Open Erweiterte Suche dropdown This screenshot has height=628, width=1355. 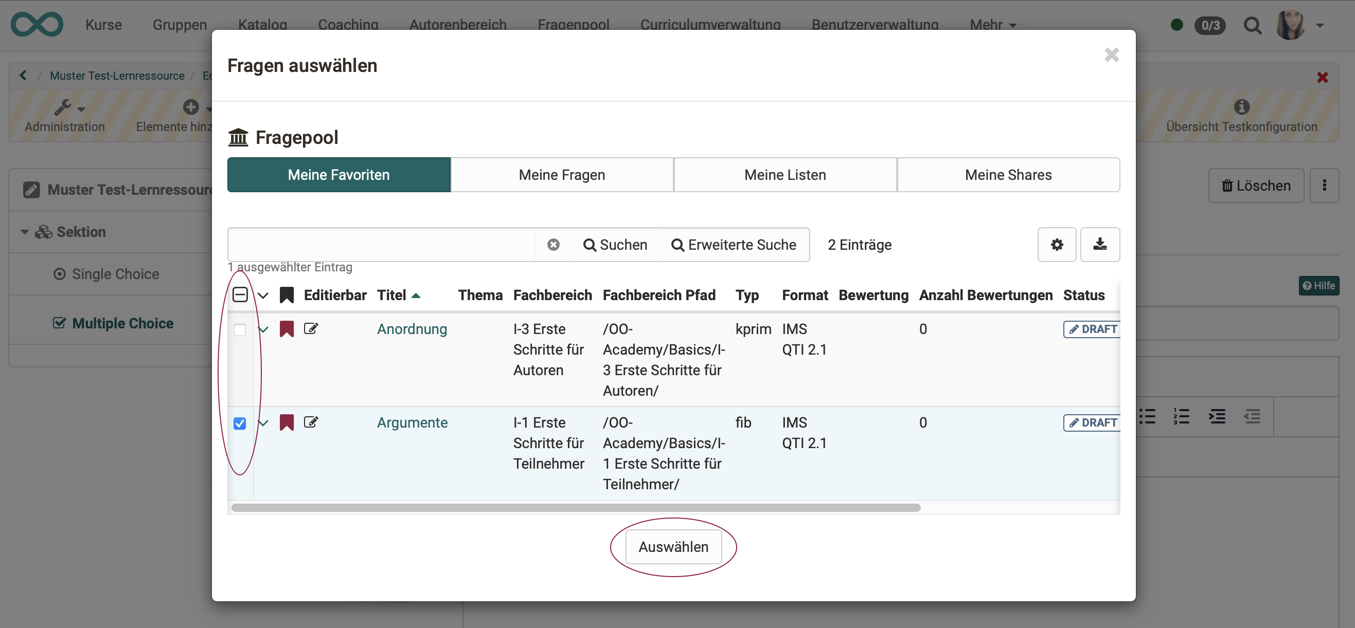734,245
